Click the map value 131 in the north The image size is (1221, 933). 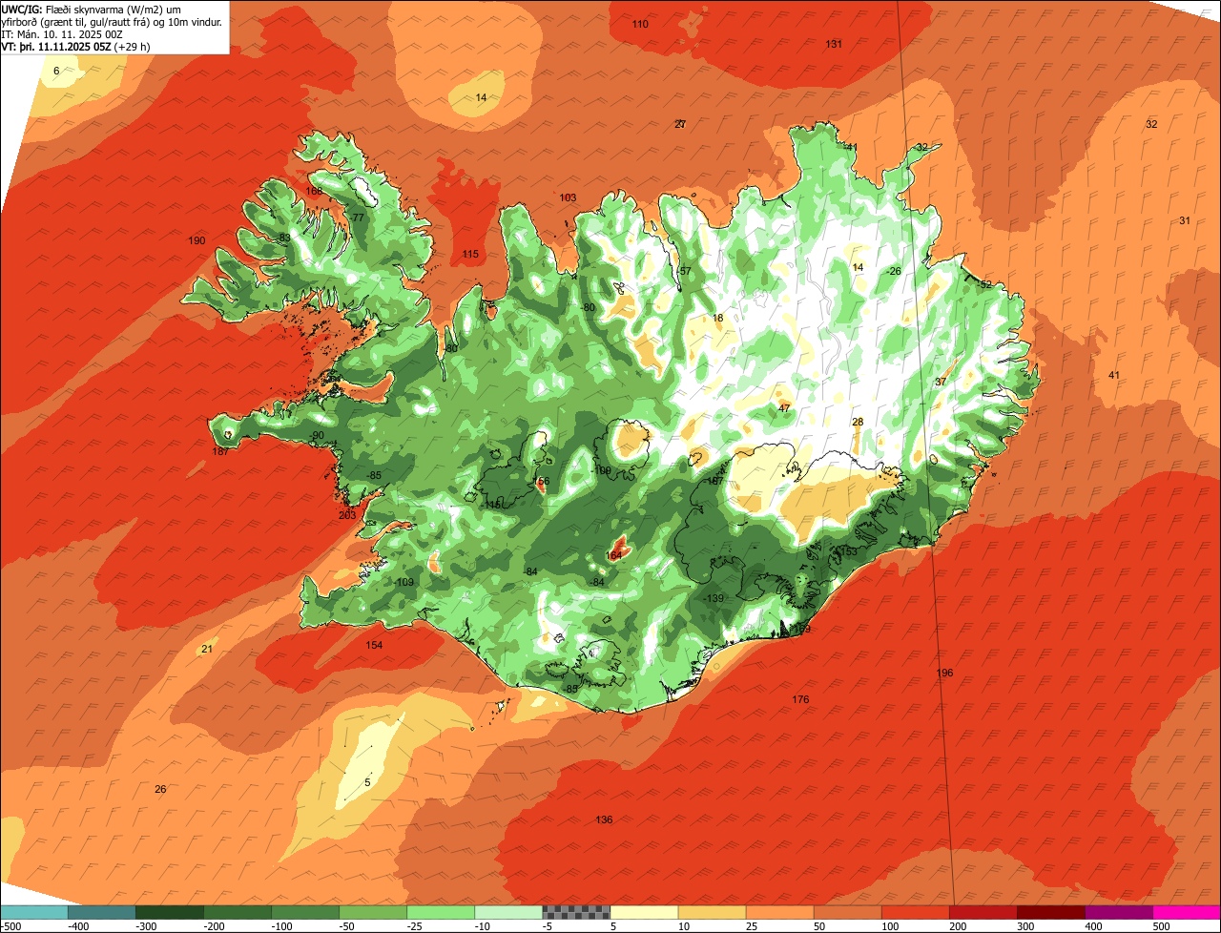834,44
